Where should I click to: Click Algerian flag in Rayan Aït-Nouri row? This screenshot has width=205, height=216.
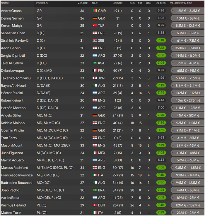95,85
